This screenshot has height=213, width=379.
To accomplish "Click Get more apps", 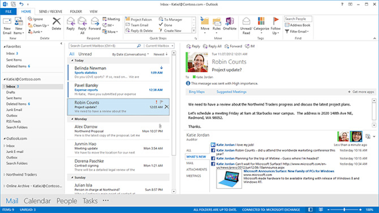I will 361,92.
